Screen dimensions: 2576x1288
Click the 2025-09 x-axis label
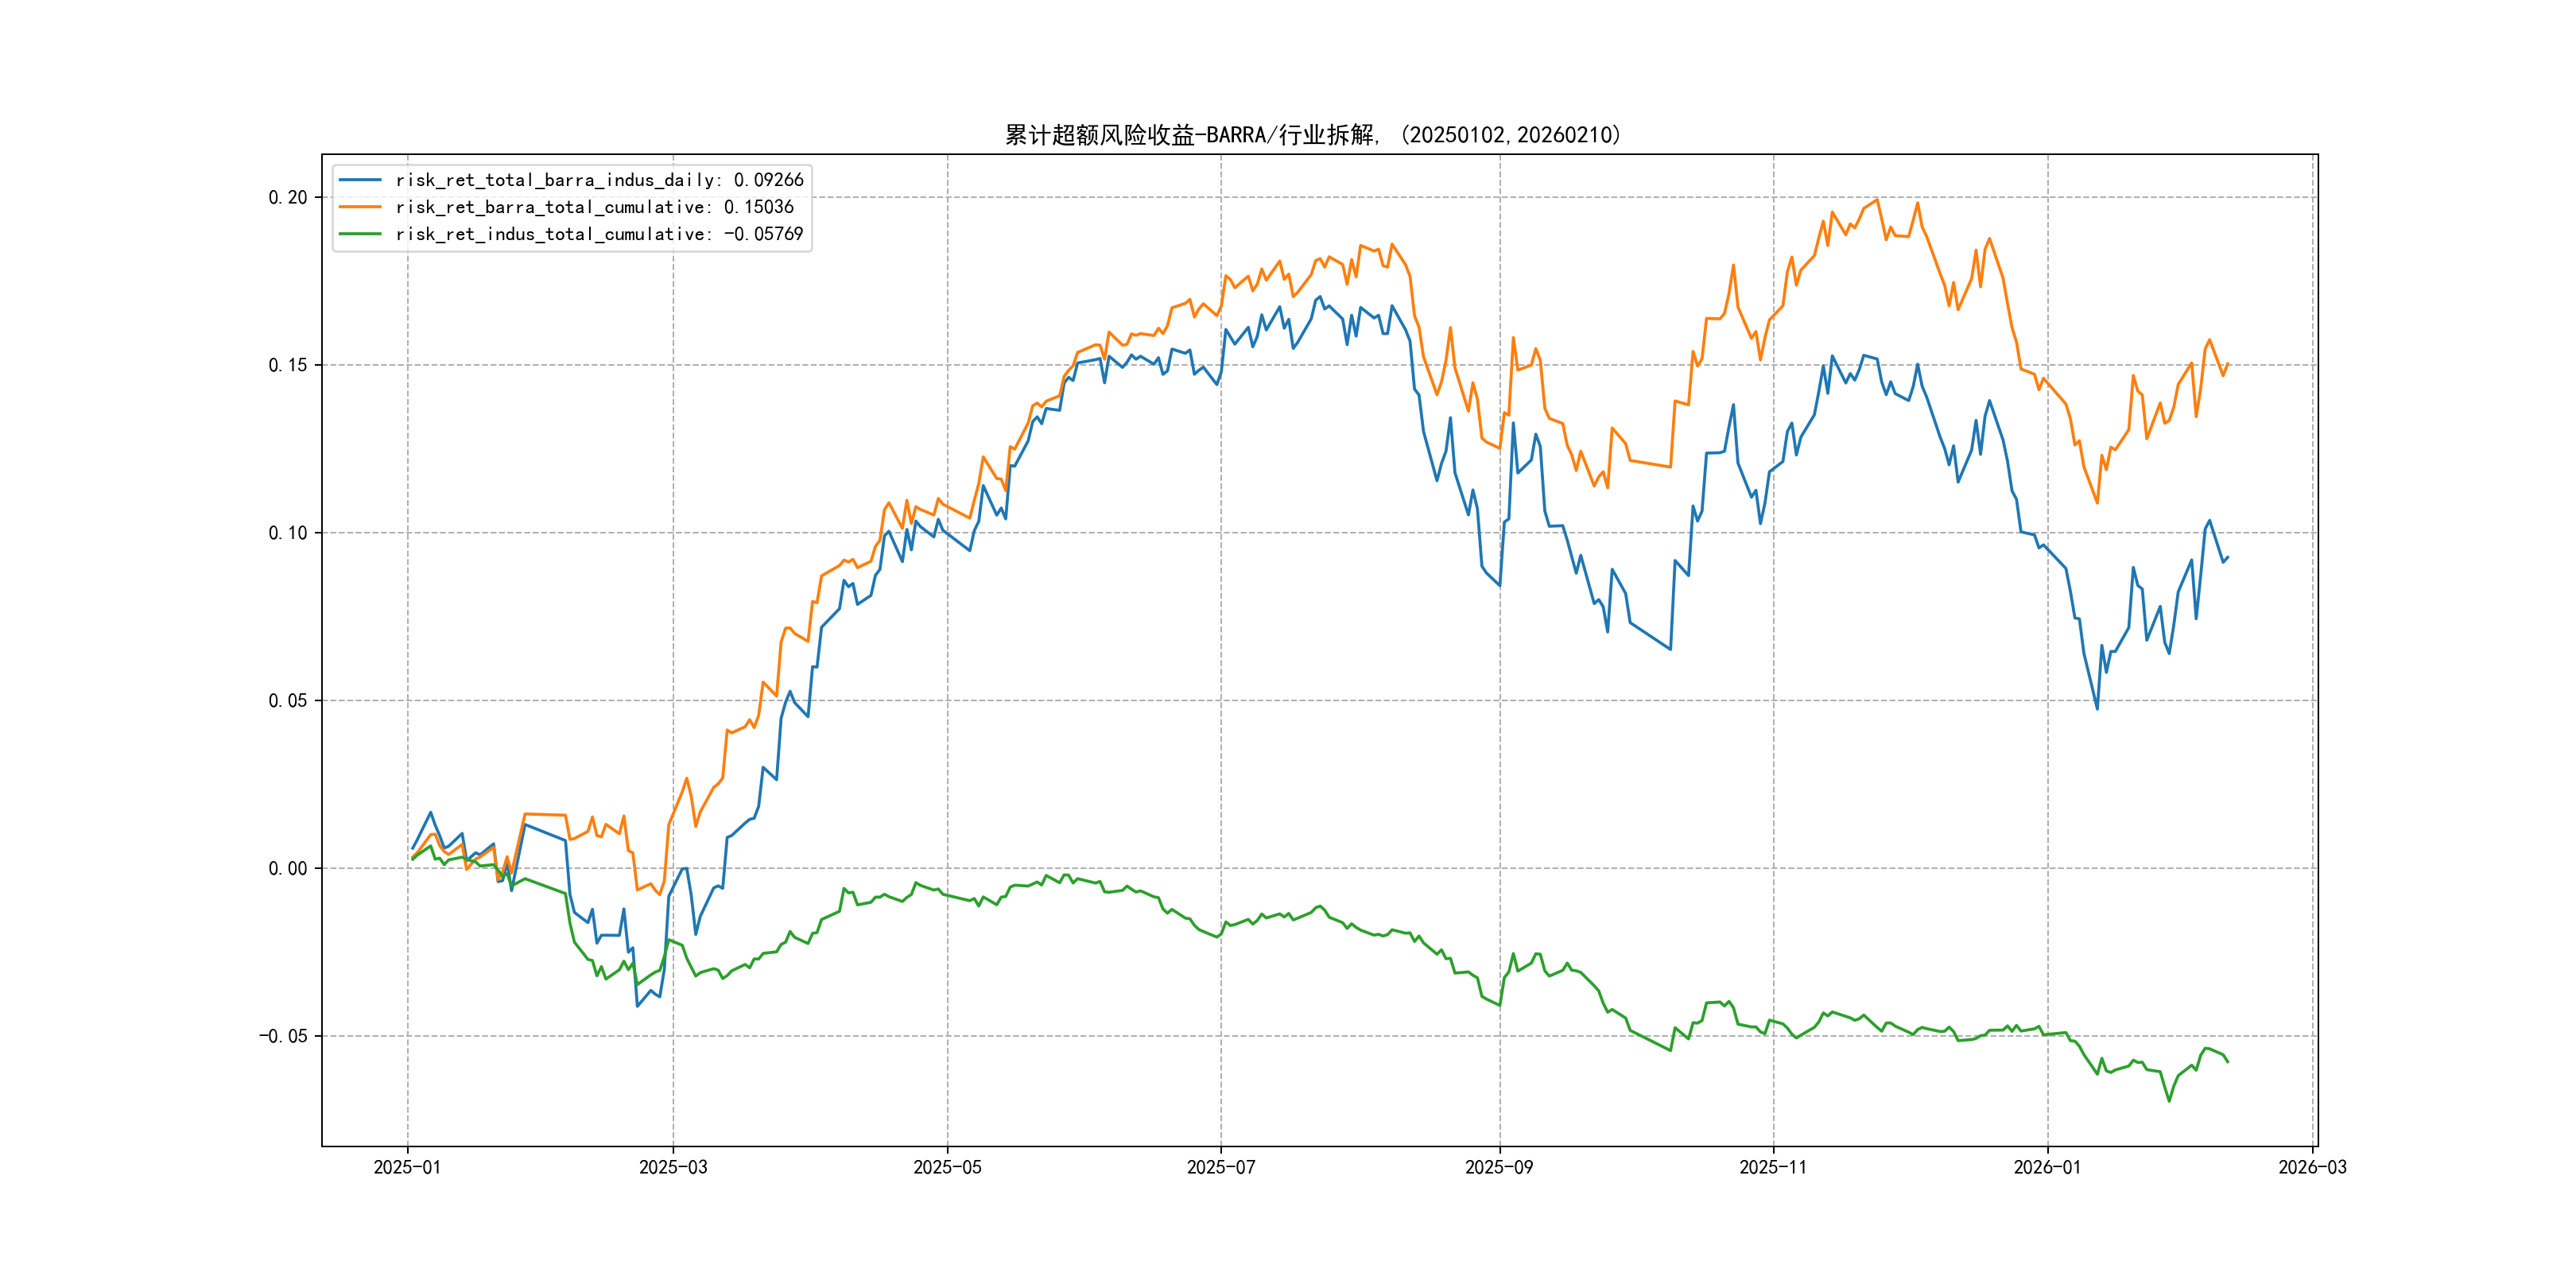[1499, 1167]
